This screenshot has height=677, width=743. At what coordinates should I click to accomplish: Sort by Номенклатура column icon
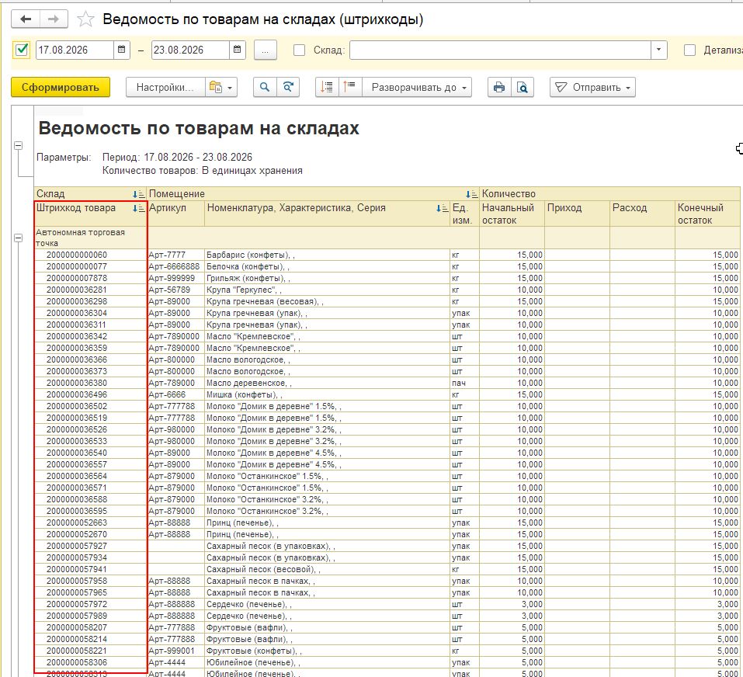pyautogui.click(x=442, y=208)
